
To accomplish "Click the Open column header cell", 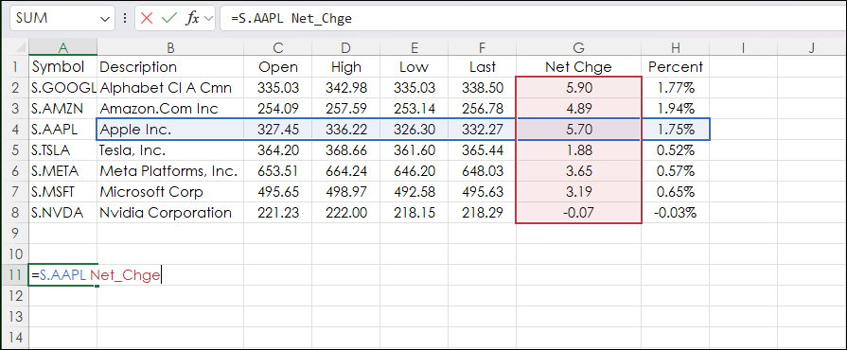I will [x=277, y=67].
